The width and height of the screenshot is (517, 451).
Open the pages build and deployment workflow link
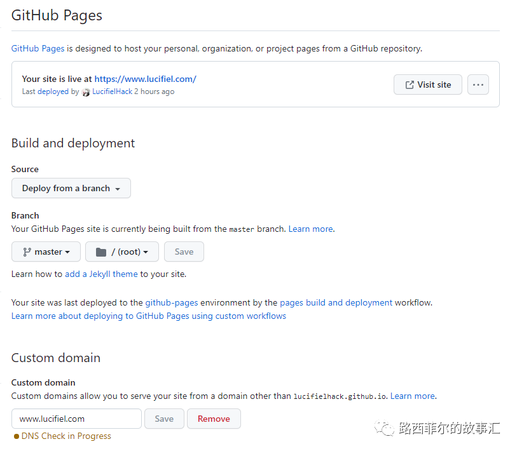(x=336, y=303)
